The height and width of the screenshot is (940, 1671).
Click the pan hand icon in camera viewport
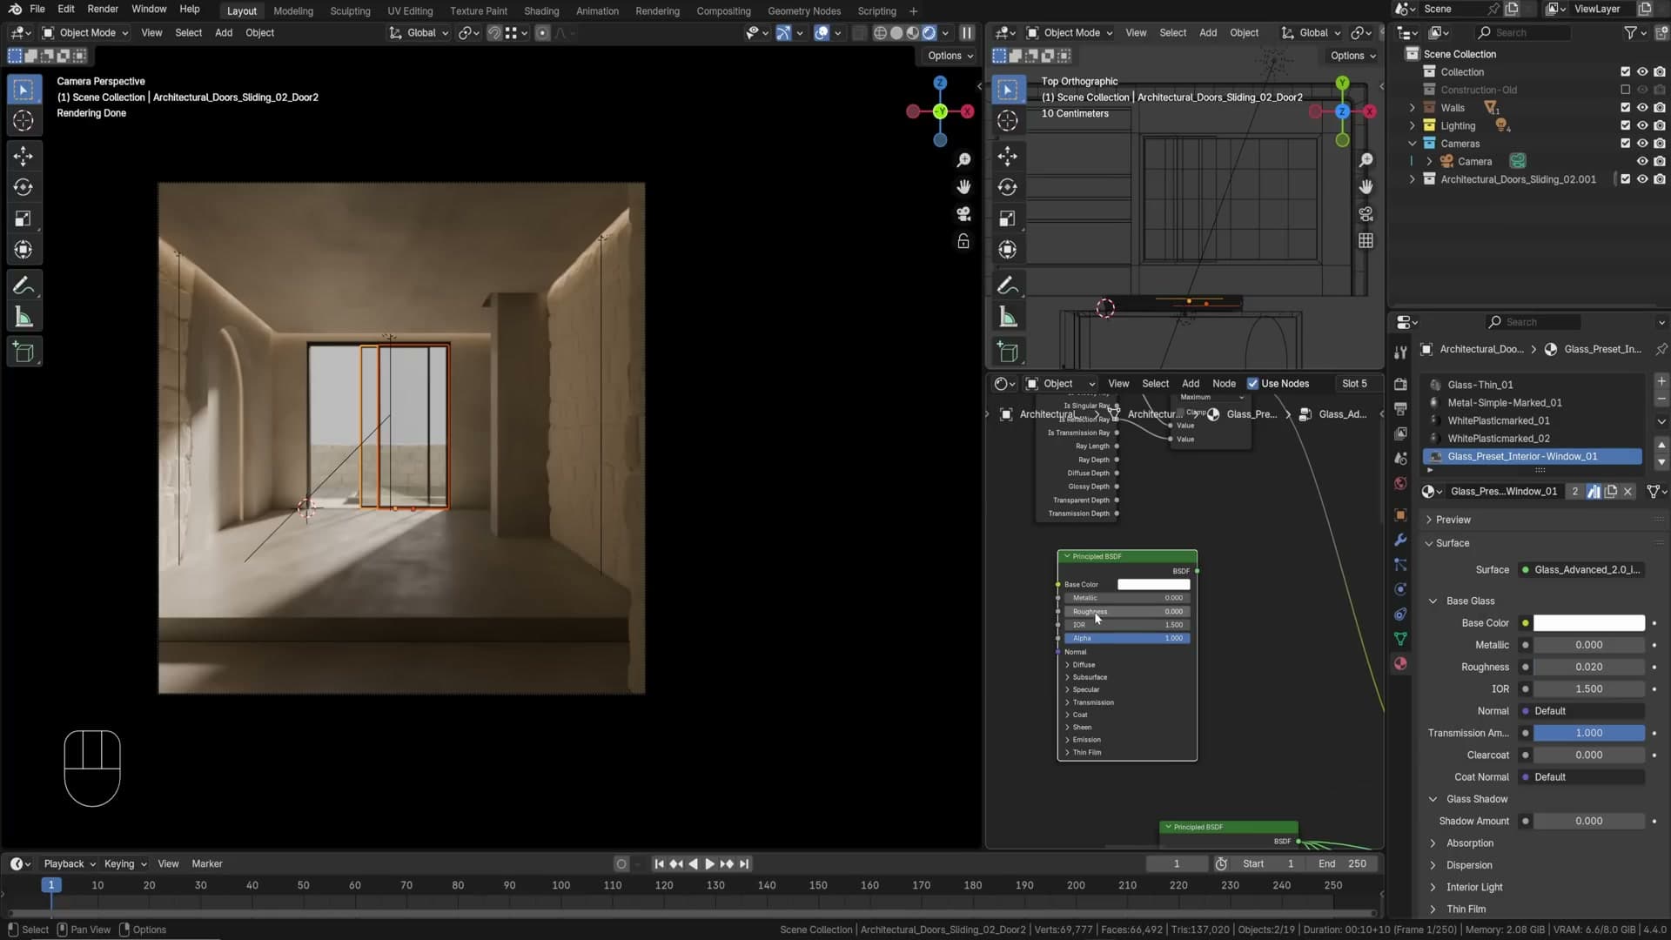pos(963,187)
